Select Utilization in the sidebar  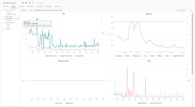8,29
